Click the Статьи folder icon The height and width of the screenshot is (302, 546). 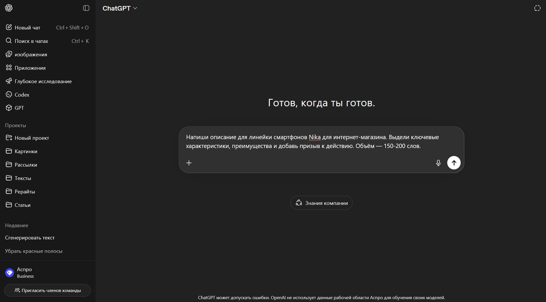[9, 205]
